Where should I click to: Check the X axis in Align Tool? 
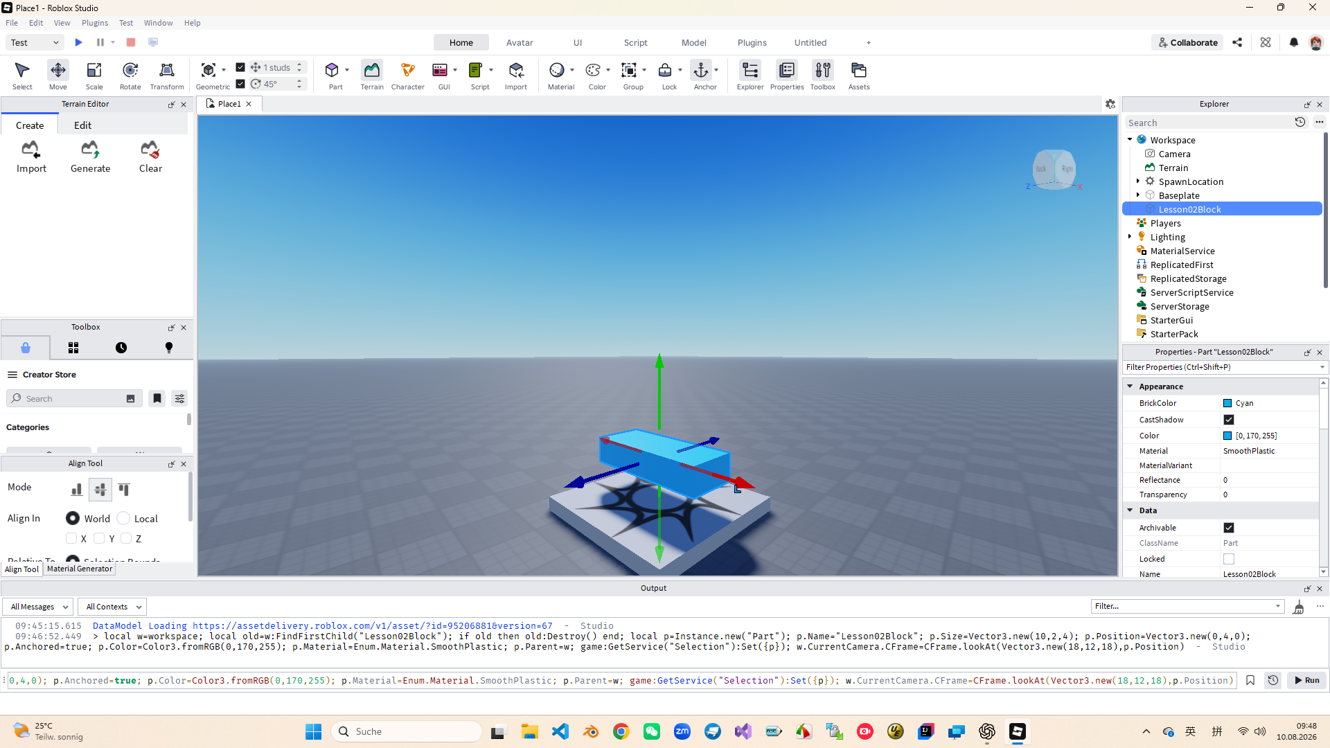(x=71, y=538)
